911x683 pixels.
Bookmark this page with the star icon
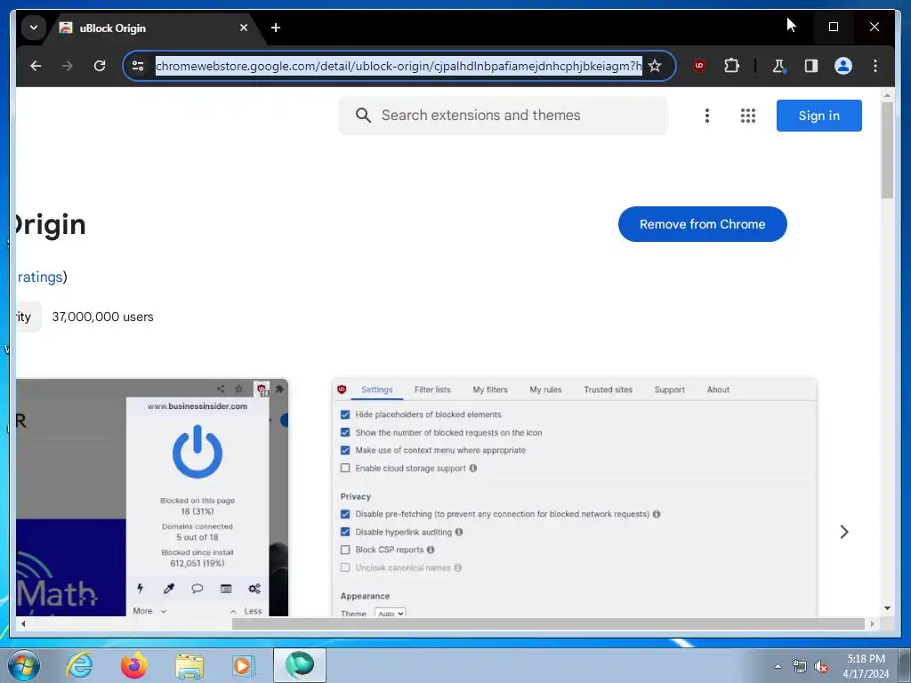click(655, 66)
